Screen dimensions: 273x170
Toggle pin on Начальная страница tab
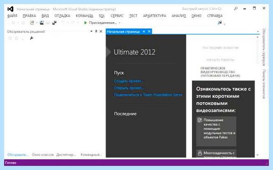(144, 31)
